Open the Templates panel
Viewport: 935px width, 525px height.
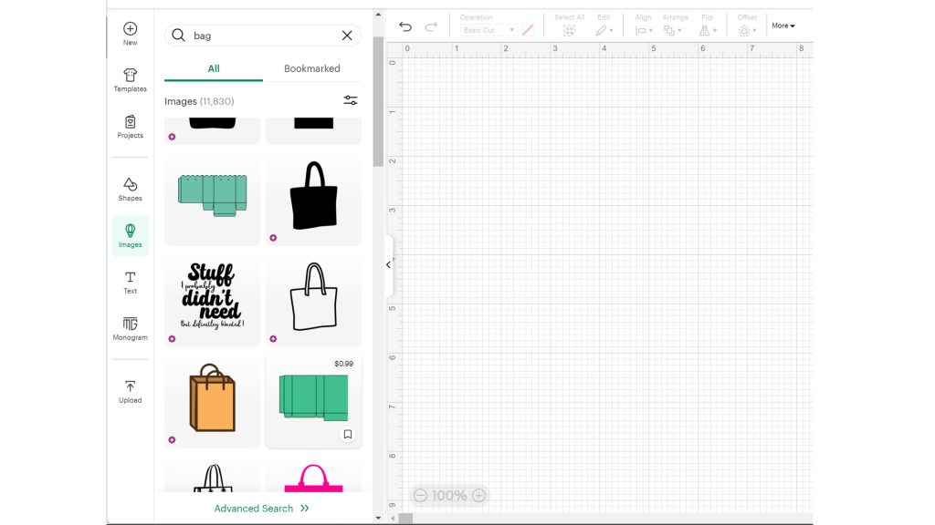[x=130, y=80]
